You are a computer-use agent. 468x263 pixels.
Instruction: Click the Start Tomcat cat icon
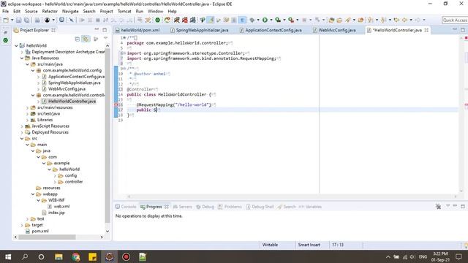[x=177, y=20]
